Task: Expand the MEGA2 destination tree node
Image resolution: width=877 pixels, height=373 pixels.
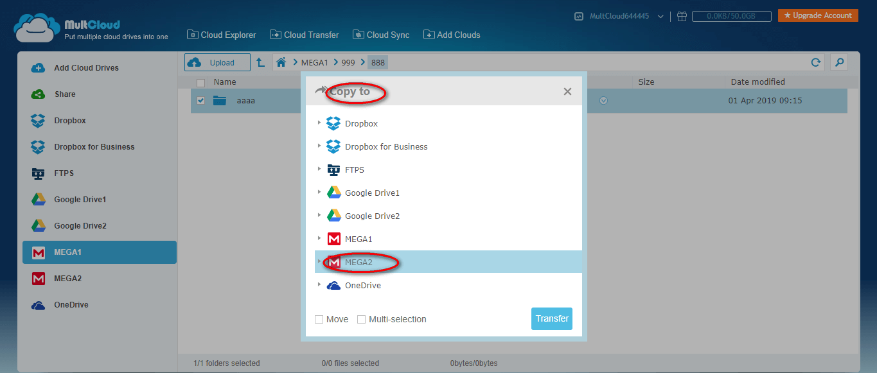Action: (x=320, y=262)
